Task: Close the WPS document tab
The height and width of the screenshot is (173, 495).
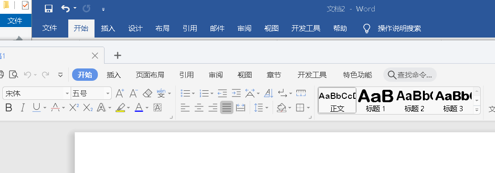Action: click(x=95, y=56)
